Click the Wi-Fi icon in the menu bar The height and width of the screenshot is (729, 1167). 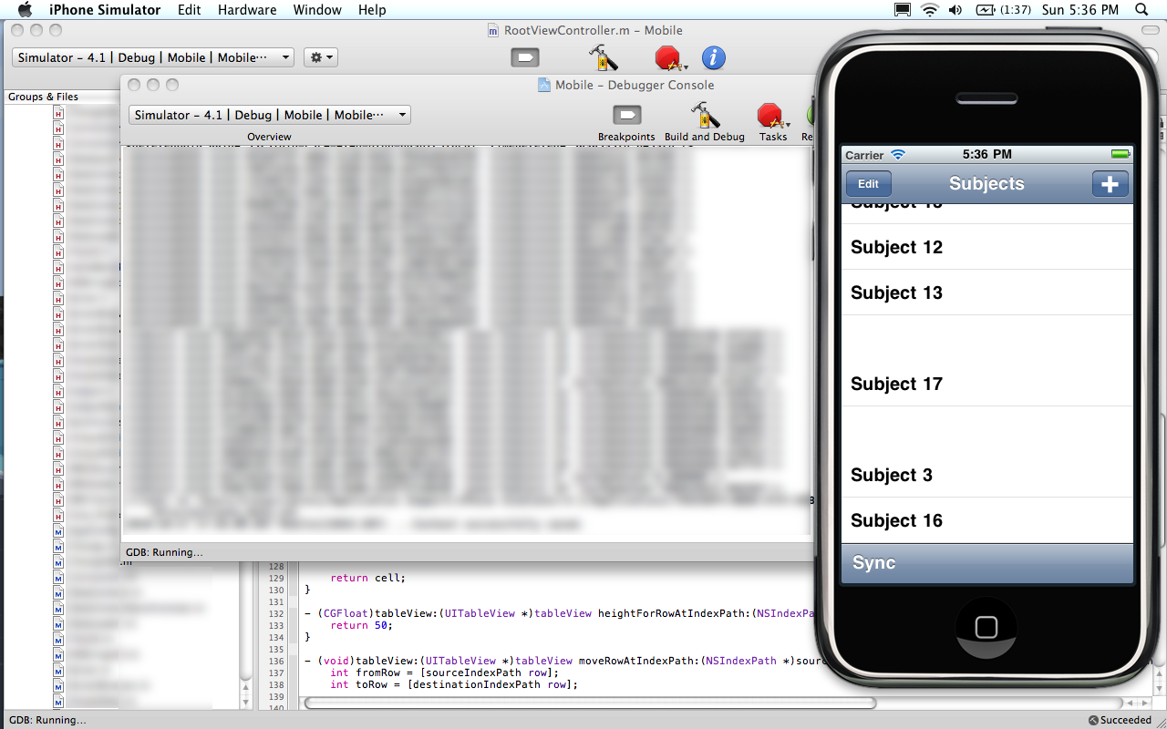point(930,10)
